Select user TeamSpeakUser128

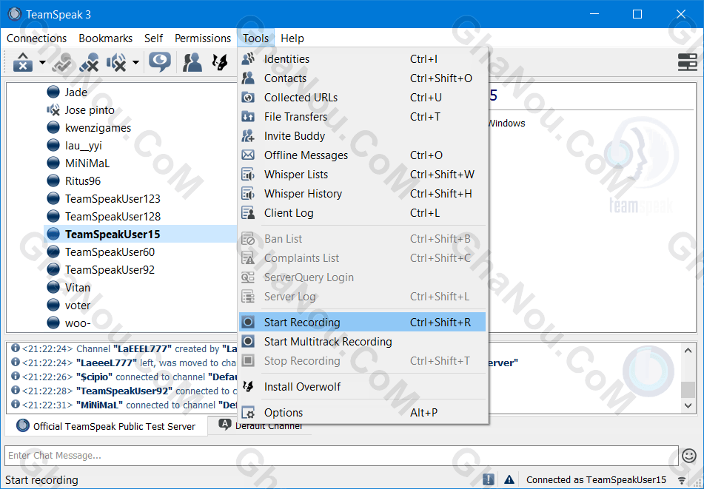pos(113,216)
